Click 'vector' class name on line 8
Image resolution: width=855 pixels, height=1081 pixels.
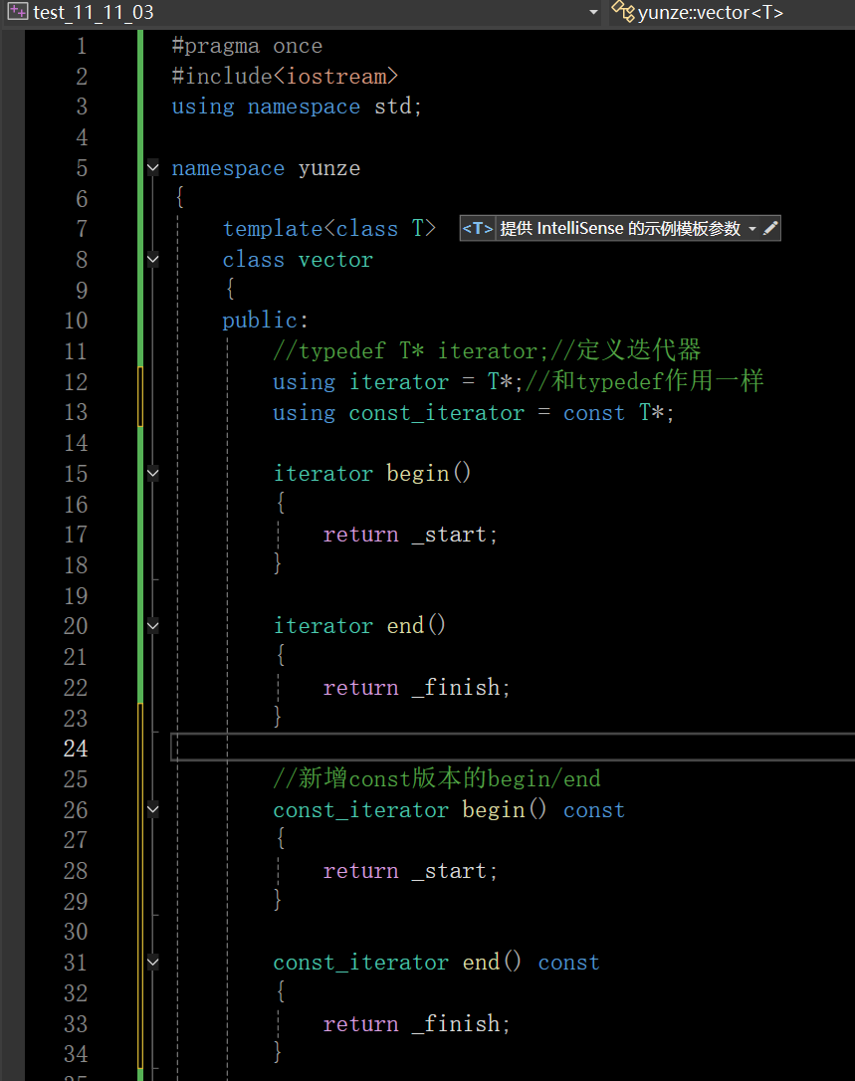click(335, 260)
